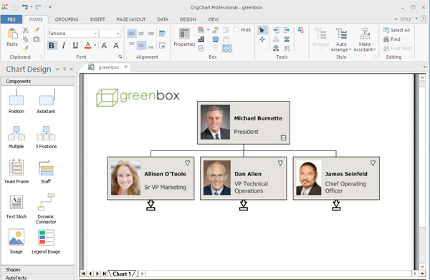The width and height of the screenshot is (430, 280).
Task: Click the Auto Arrange button
Action: [341, 39]
